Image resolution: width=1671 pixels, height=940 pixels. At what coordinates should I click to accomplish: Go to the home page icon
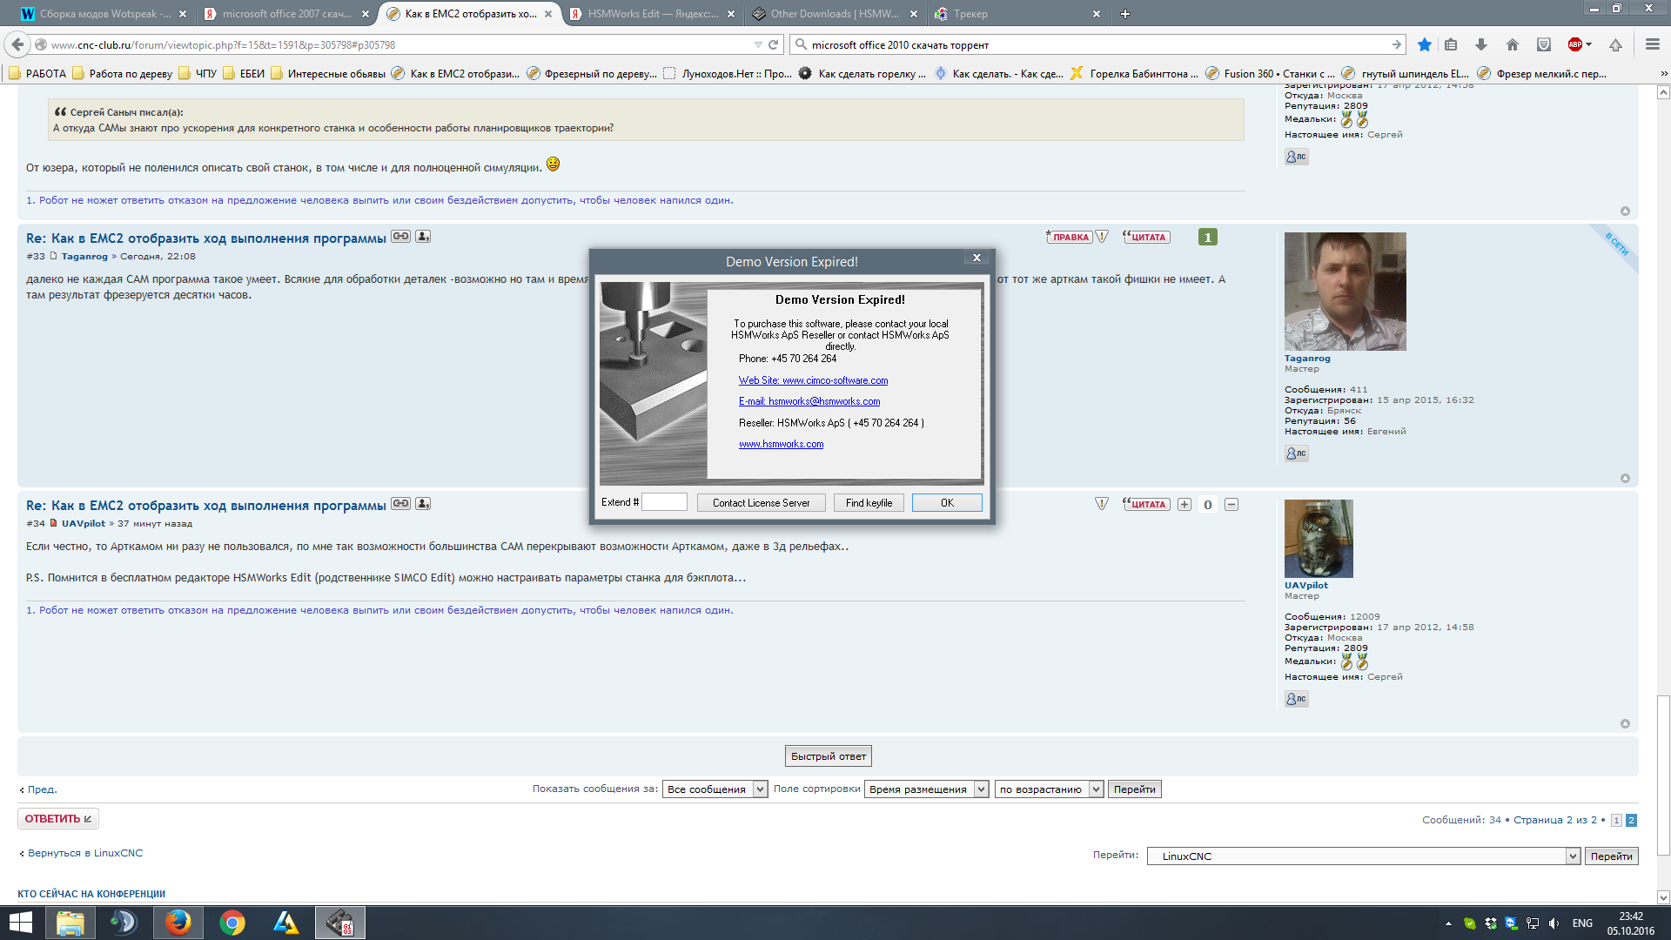click(x=1513, y=44)
